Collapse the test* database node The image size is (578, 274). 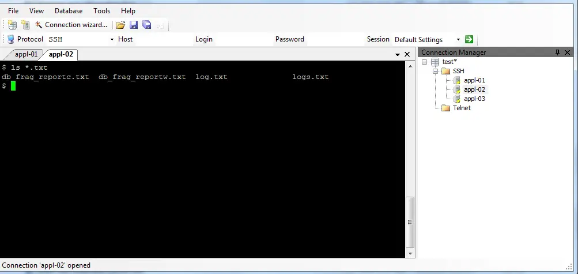coord(424,62)
